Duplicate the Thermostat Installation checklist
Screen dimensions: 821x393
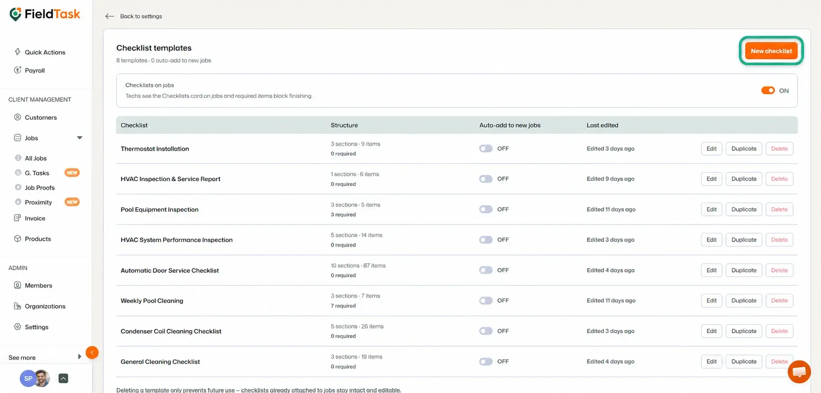[744, 149]
